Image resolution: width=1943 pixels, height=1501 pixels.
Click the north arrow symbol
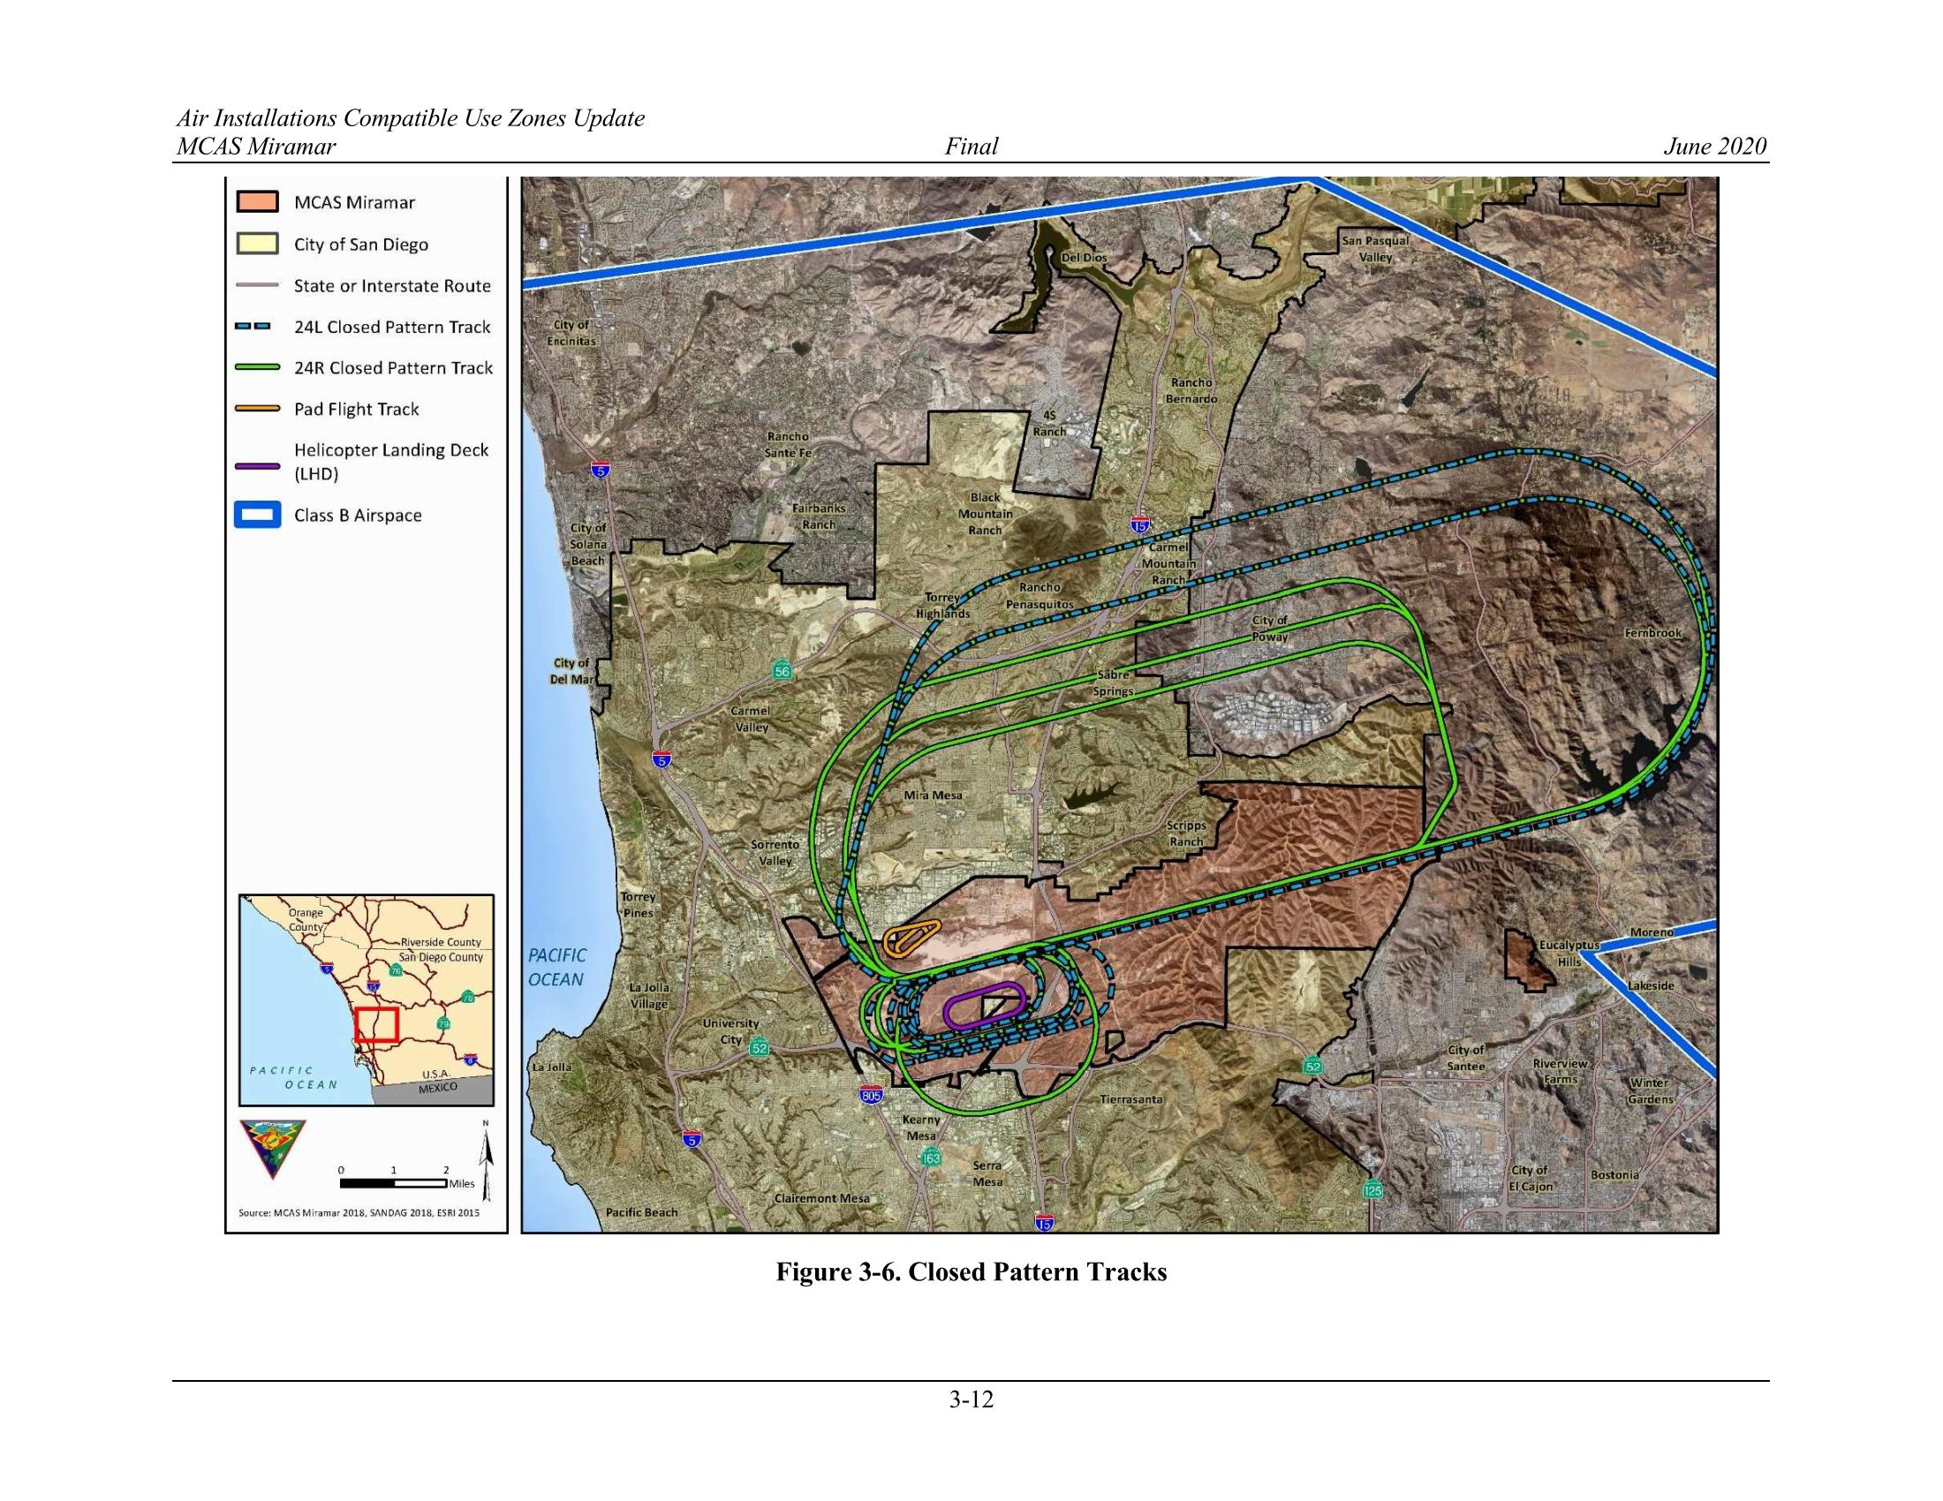pyautogui.click(x=486, y=1160)
